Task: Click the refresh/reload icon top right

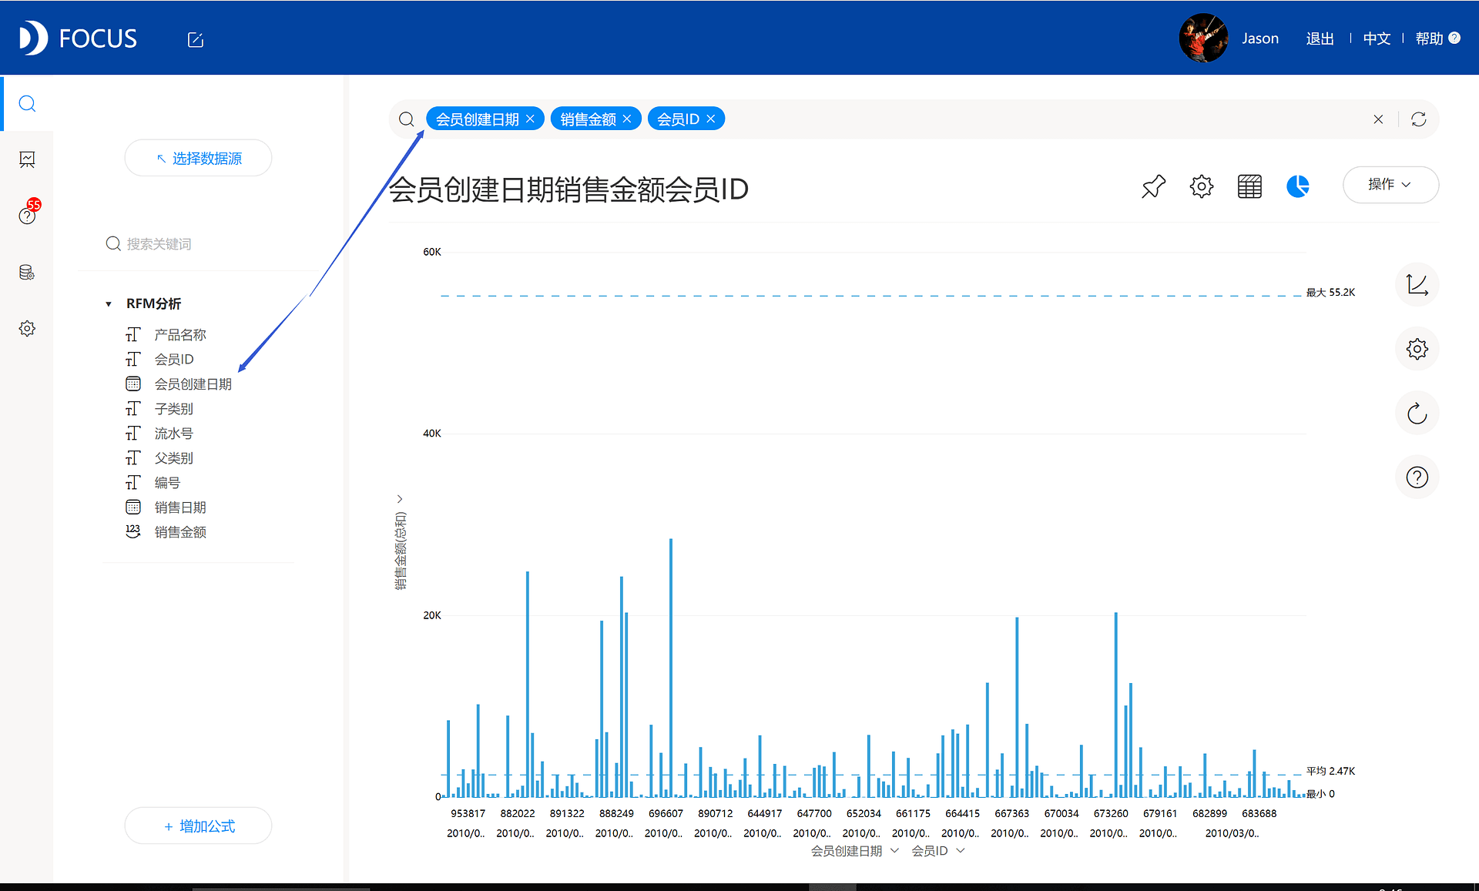Action: click(x=1419, y=119)
